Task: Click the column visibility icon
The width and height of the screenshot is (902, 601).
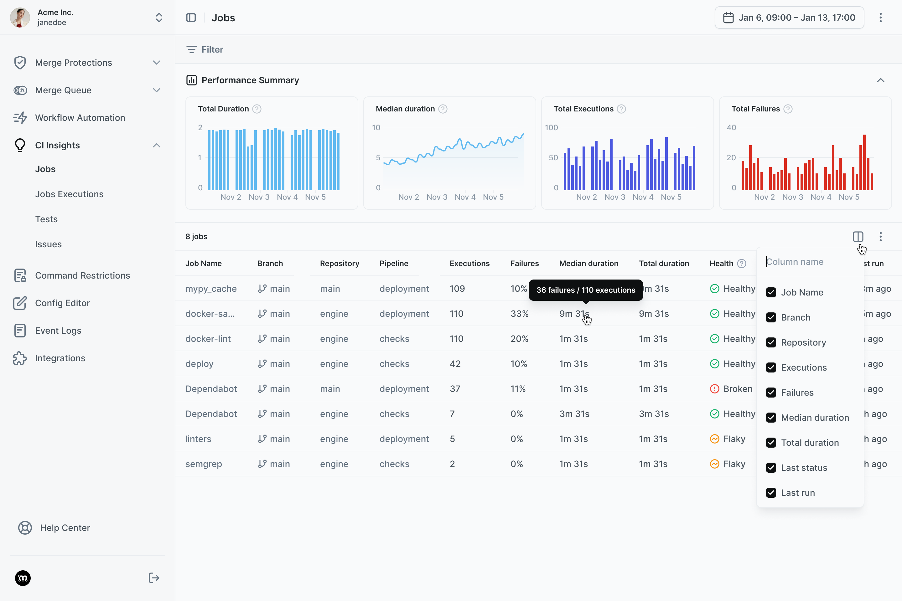Action: 858,237
